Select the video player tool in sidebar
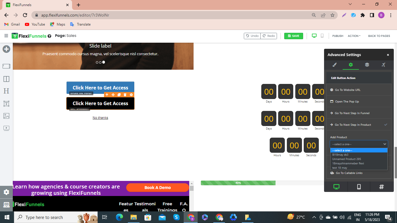Image resolution: width=397 pixels, height=223 pixels. pos(6,128)
